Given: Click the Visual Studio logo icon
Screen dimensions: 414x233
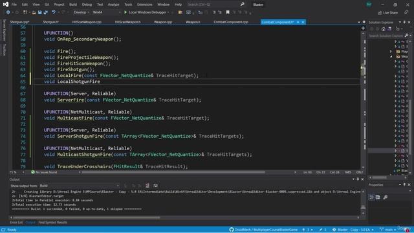Looking at the screenshot, I should click(6, 5).
